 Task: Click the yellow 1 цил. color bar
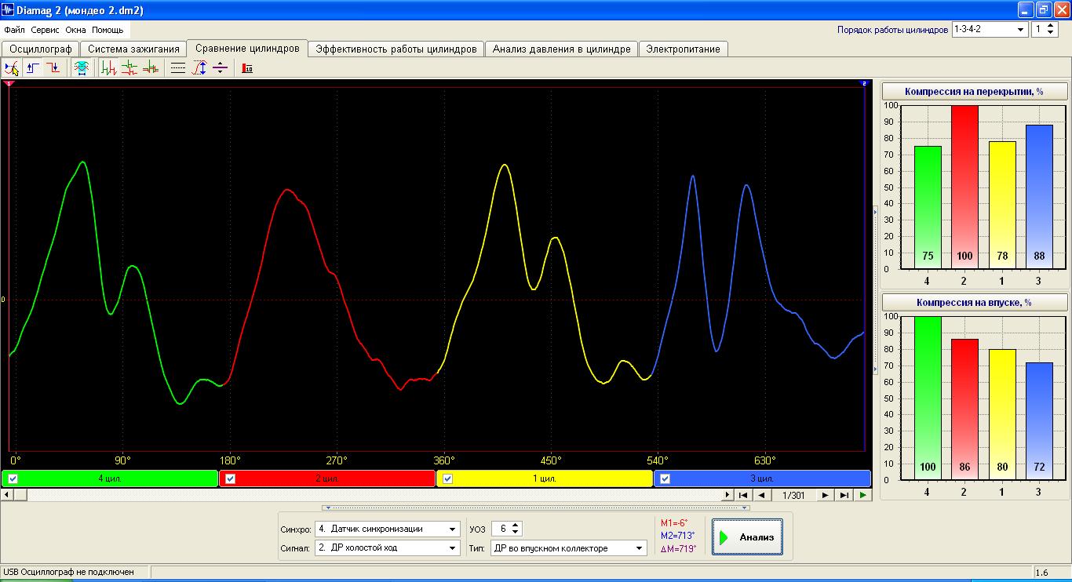(x=545, y=478)
